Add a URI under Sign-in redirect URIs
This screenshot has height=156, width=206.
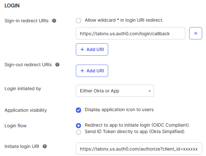pos(92,49)
